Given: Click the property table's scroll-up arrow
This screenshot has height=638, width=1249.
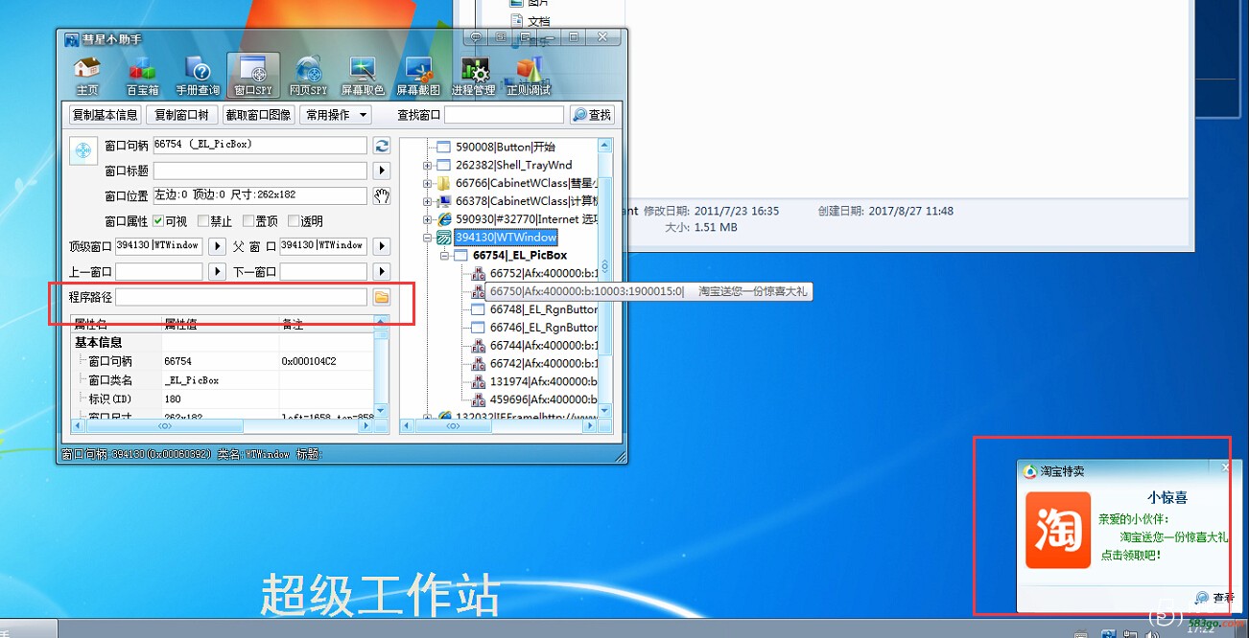Looking at the screenshot, I should click(x=382, y=323).
